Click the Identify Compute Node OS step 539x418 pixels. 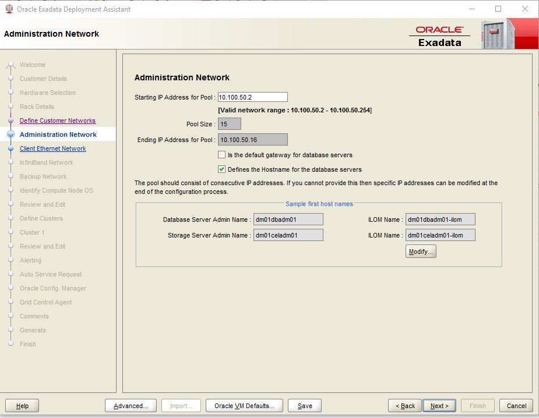57,190
